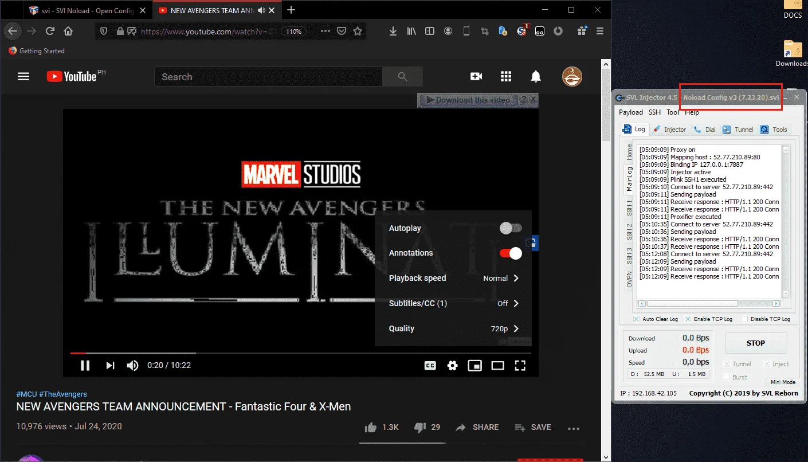Open the #MCU hashtag link

pos(27,394)
